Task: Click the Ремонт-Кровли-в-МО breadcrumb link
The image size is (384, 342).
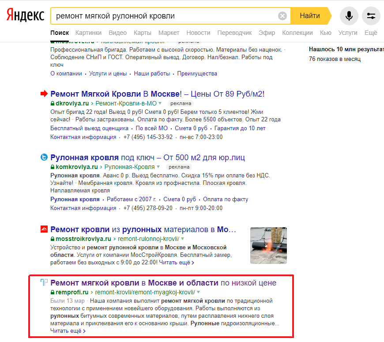Action: pos(126,103)
